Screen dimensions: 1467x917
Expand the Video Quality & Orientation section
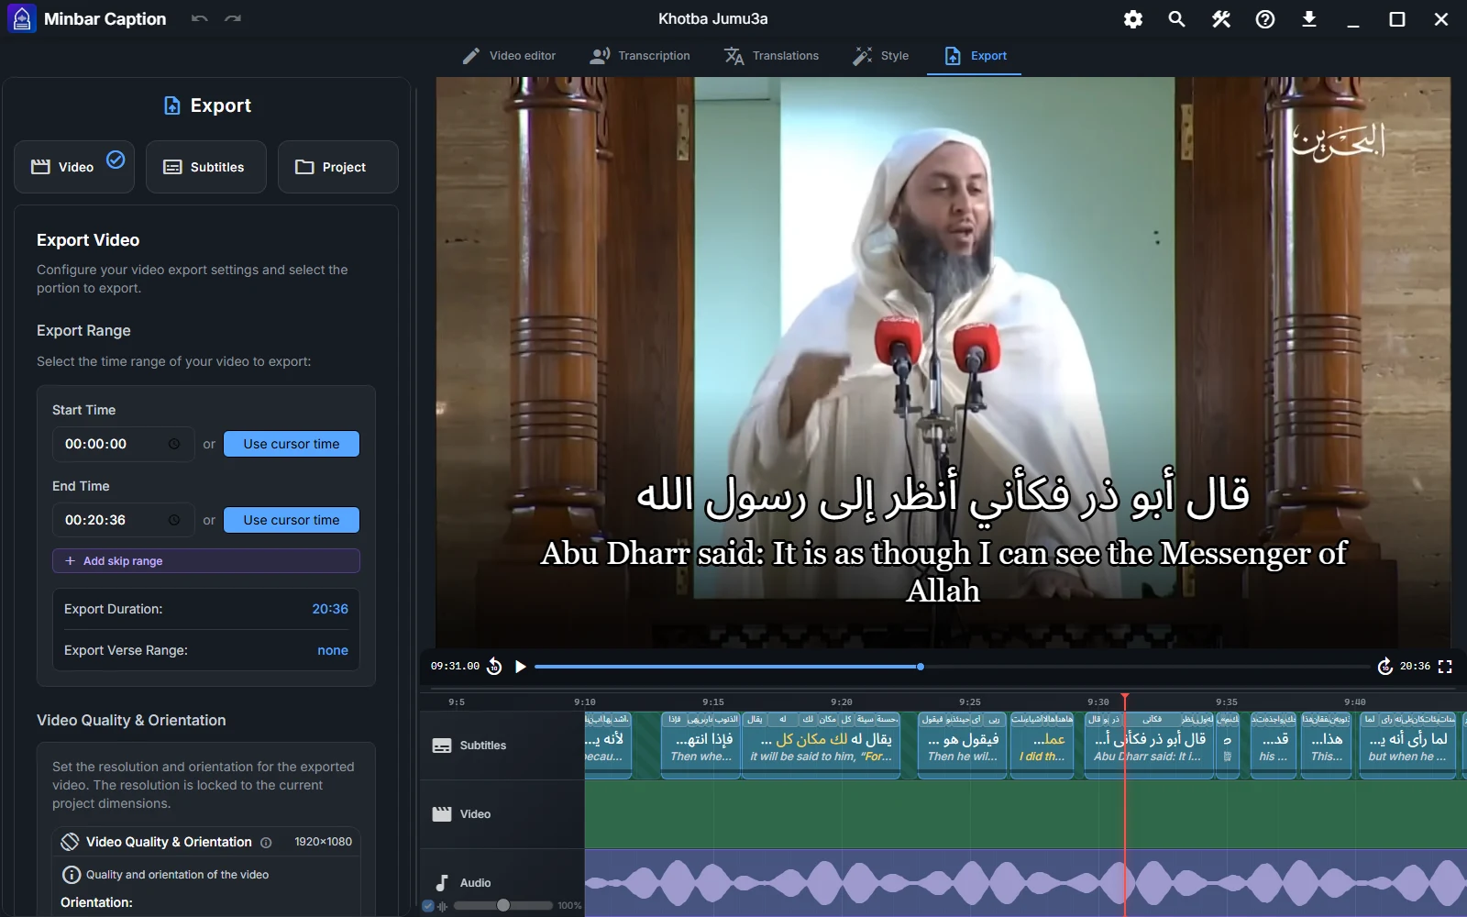206,842
